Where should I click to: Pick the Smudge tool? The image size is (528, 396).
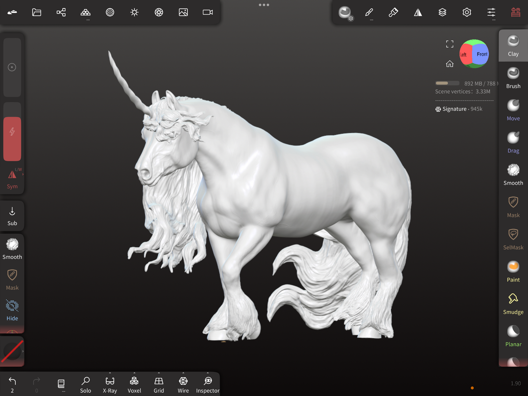pyautogui.click(x=513, y=304)
